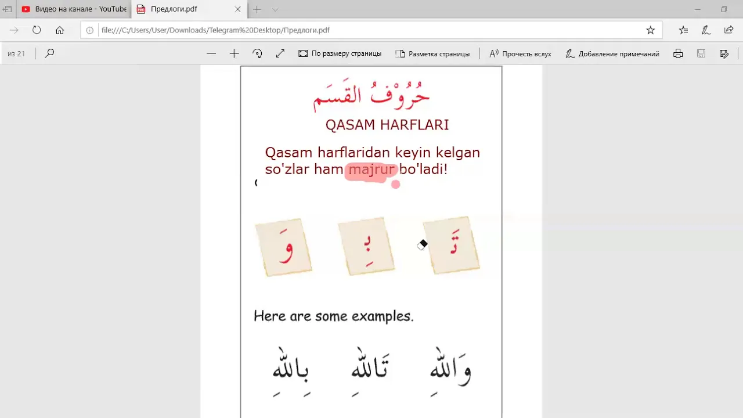Go forward to next page
The width and height of the screenshot is (743, 418).
14,30
